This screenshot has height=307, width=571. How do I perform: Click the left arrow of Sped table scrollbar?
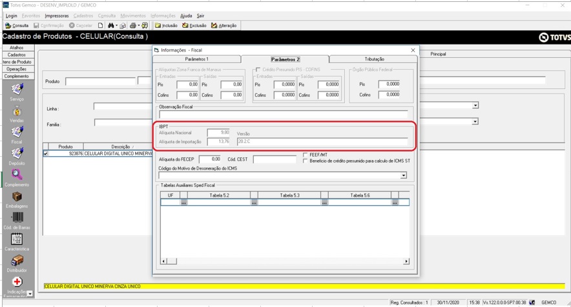(x=163, y=261)
